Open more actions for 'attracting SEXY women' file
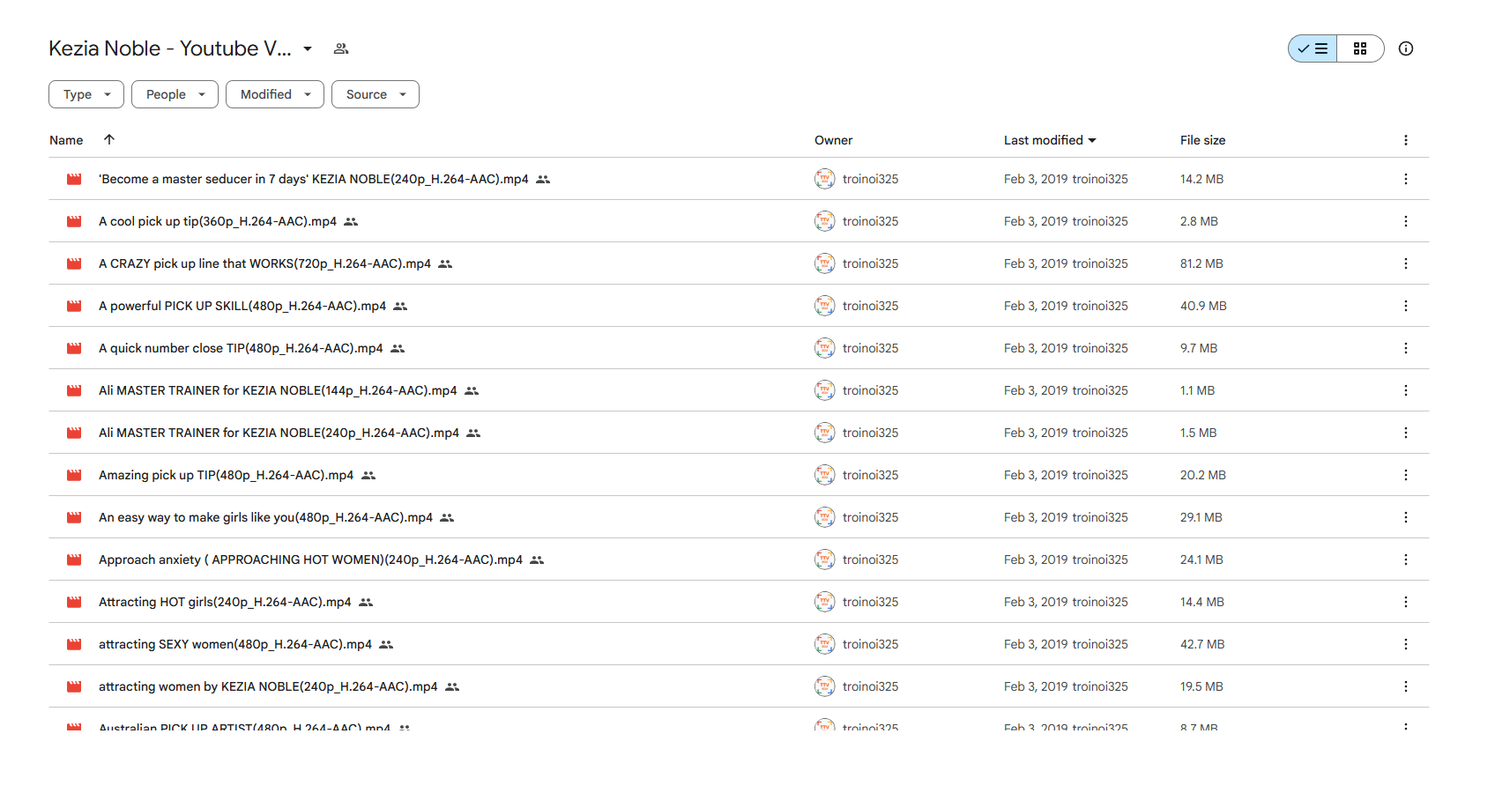This screenshot has height=793, width=1495. 1406,644
